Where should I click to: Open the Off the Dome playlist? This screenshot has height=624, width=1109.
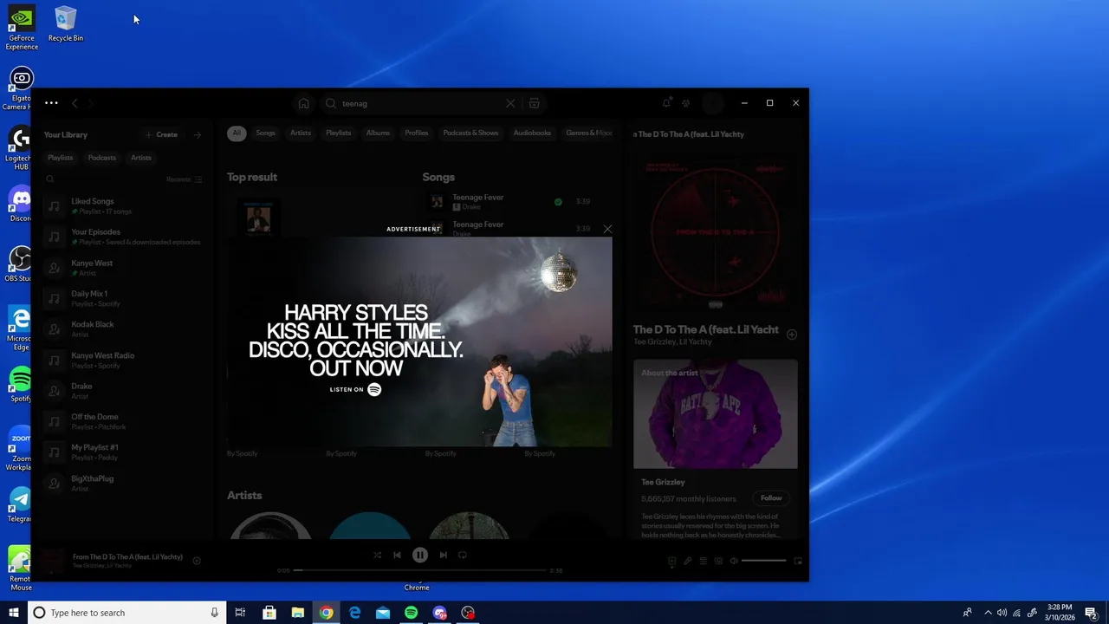(122, 421)
